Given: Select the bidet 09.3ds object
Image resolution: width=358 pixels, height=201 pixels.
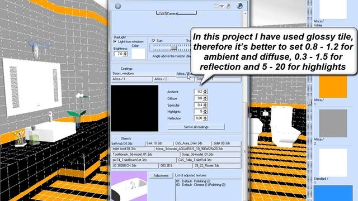Looking at the screenshot, I should pos(226,143).
